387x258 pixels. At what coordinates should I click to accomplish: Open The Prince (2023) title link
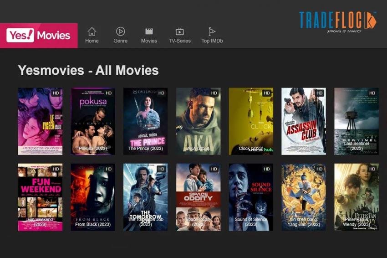(x=146, y=148)
